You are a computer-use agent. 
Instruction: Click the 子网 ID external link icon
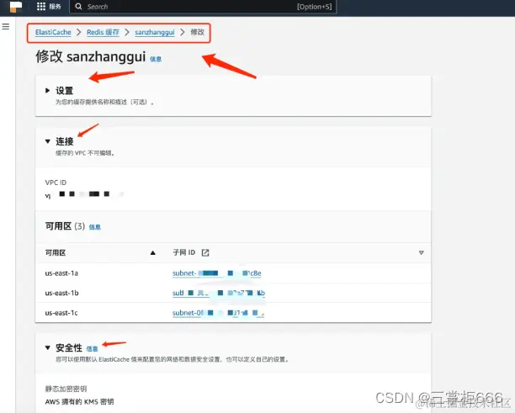click(205, 252)
